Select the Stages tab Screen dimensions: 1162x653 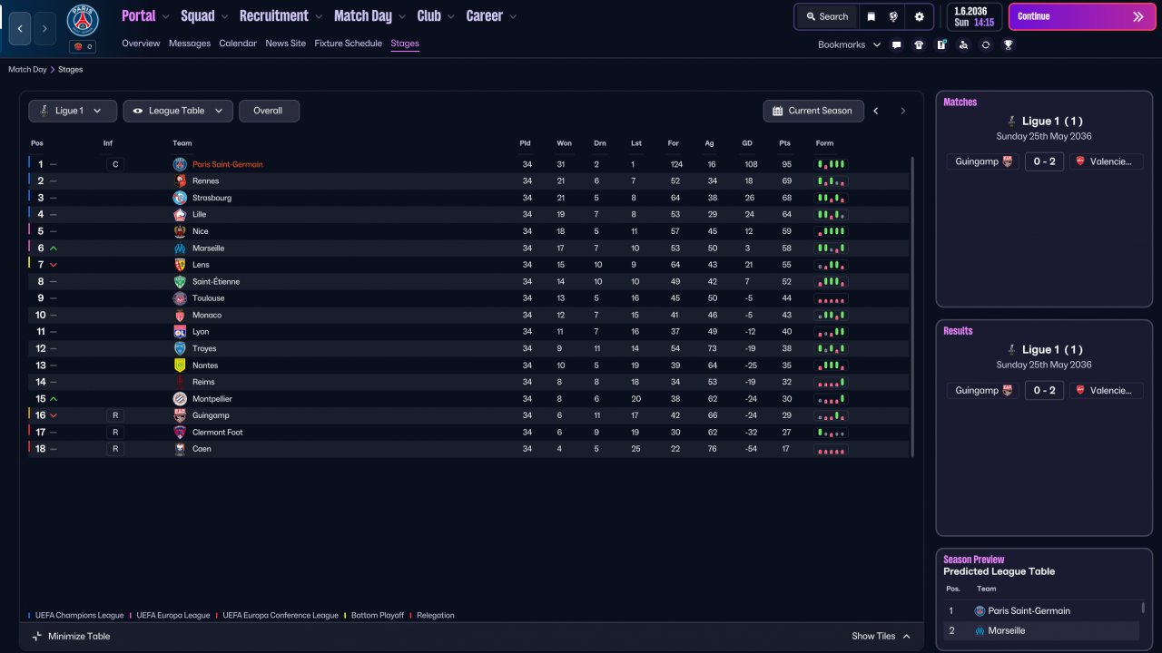(405, 44)
